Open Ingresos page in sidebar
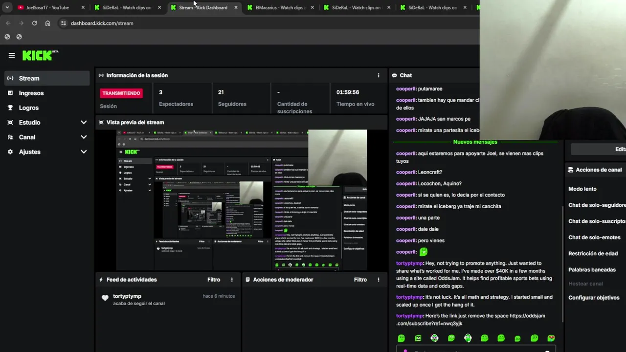This screenshot has height=352, width=626. click(x=47, y=93)
